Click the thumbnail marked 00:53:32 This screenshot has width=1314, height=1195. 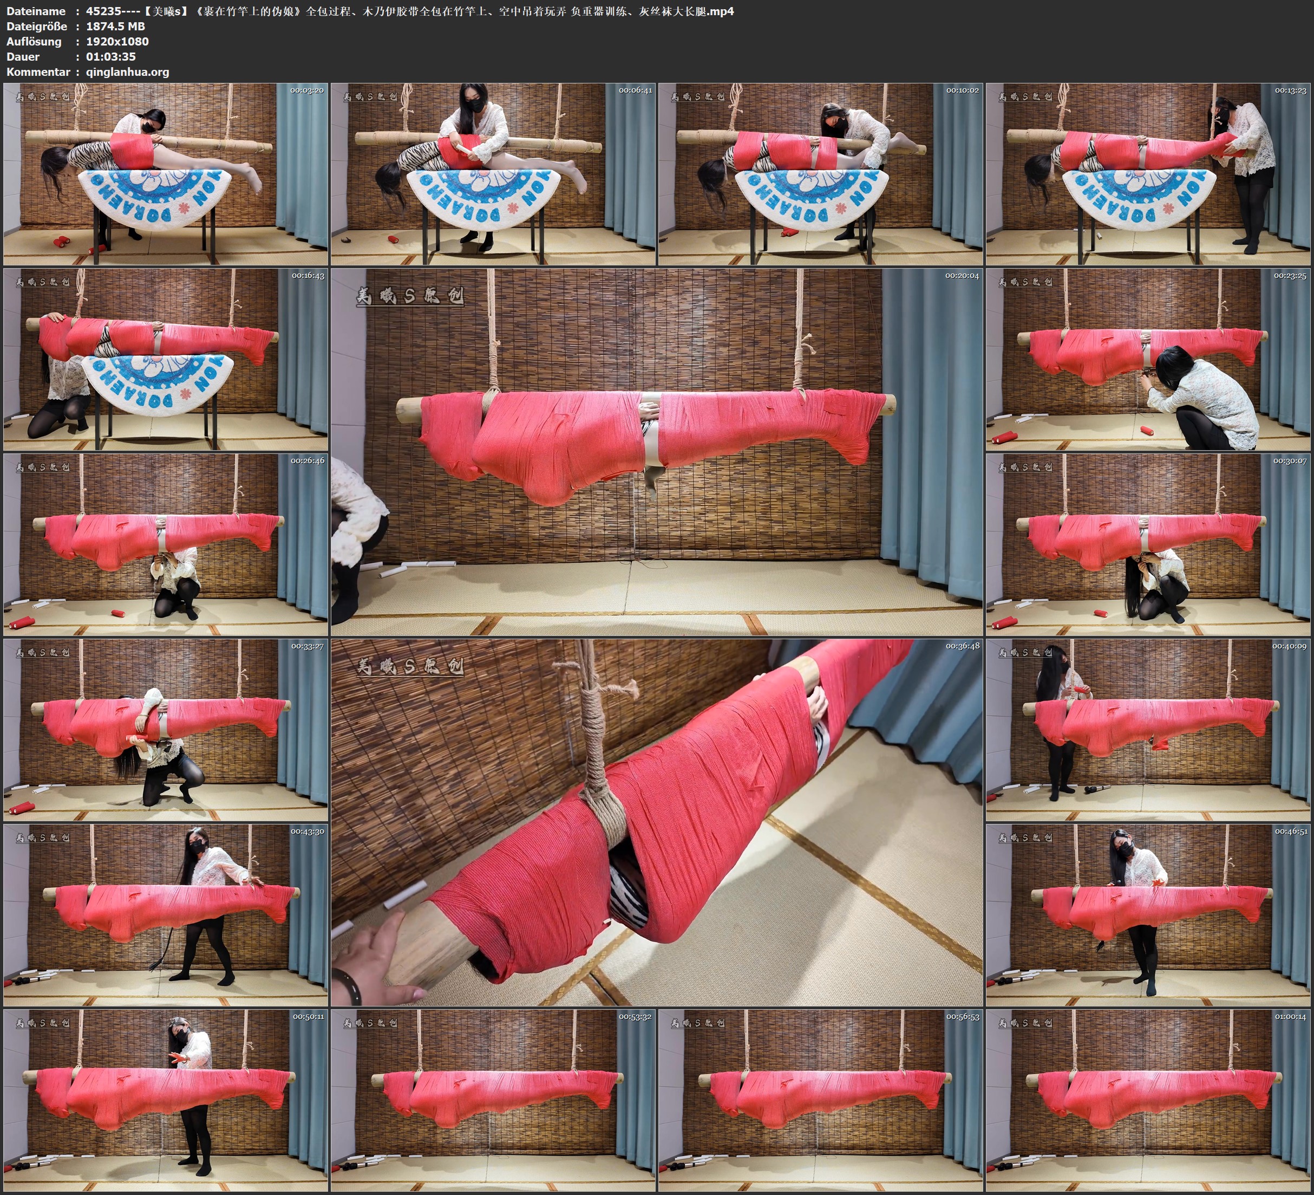click(x=493, y=1100)
